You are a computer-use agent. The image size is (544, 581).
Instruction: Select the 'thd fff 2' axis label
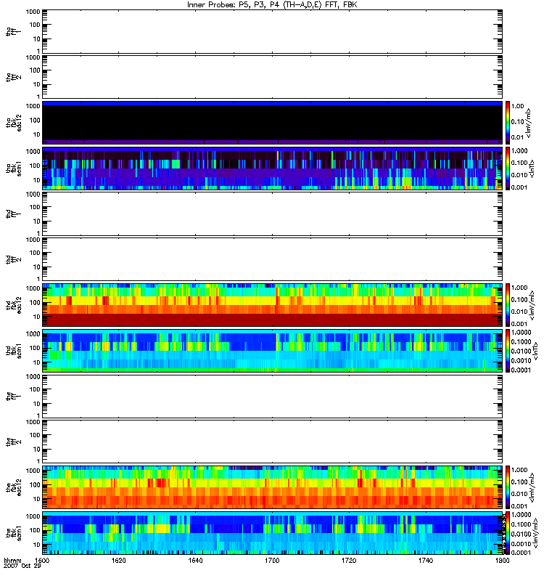(x=13, y=259)
